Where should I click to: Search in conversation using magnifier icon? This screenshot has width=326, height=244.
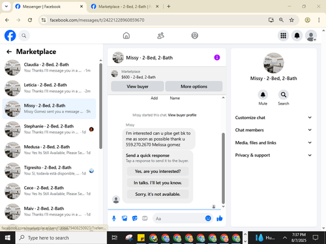click(x=284, y=95)
